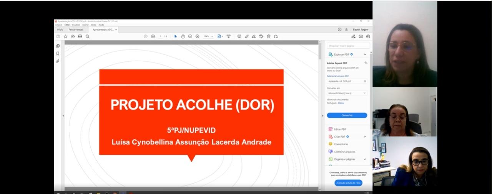Click the scrolling mode icon
The height and width of the screenshot is (194, 492).
[228, 36]
